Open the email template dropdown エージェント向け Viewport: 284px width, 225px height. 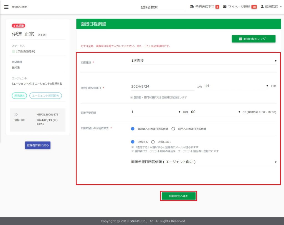[x=204, y=162]
